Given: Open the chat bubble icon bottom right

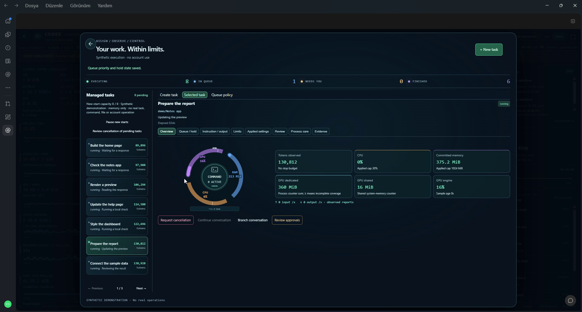Looking at the screenshot, I should (570, 300).
